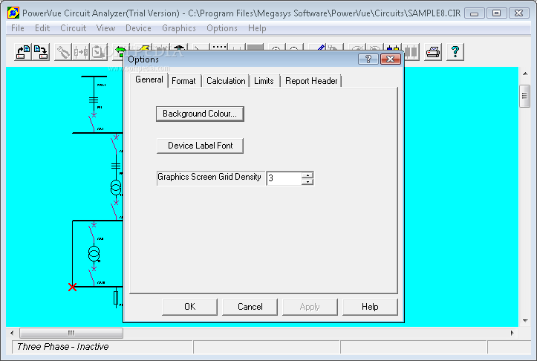Click the printer icon in the toolbar
The height and width of the screenshot is (361, 537).
pos(433,52)
